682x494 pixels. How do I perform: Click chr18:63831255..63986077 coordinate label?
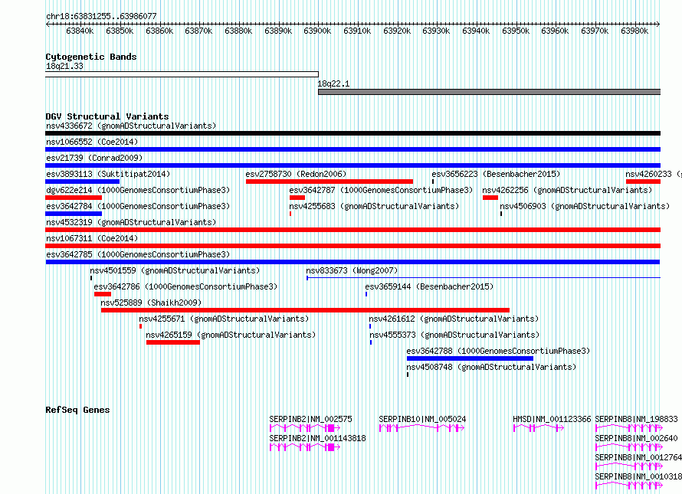101,16
